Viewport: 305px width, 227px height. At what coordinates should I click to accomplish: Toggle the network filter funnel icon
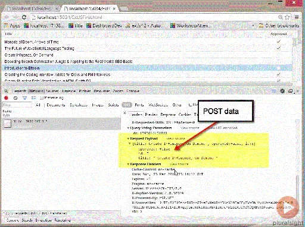(x=24, y=98)
